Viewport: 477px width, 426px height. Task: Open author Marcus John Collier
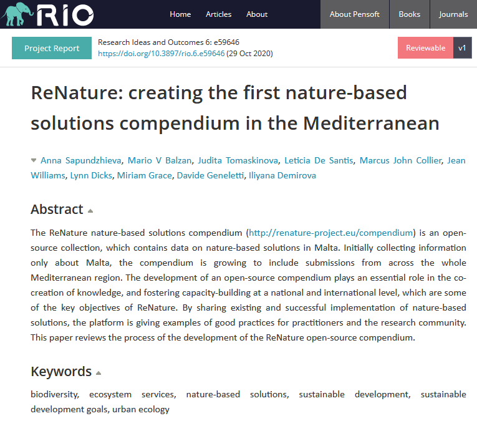coord(400,160)
